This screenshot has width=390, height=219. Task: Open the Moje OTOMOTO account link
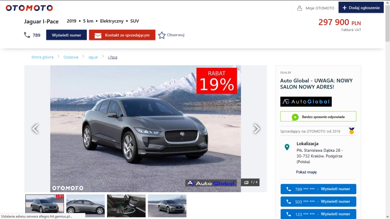320,8
